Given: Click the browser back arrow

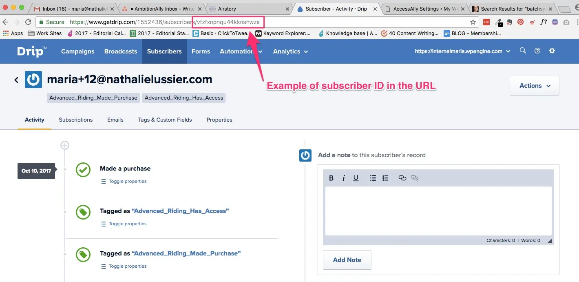Looking at the screenshot, I should [6, 22].
